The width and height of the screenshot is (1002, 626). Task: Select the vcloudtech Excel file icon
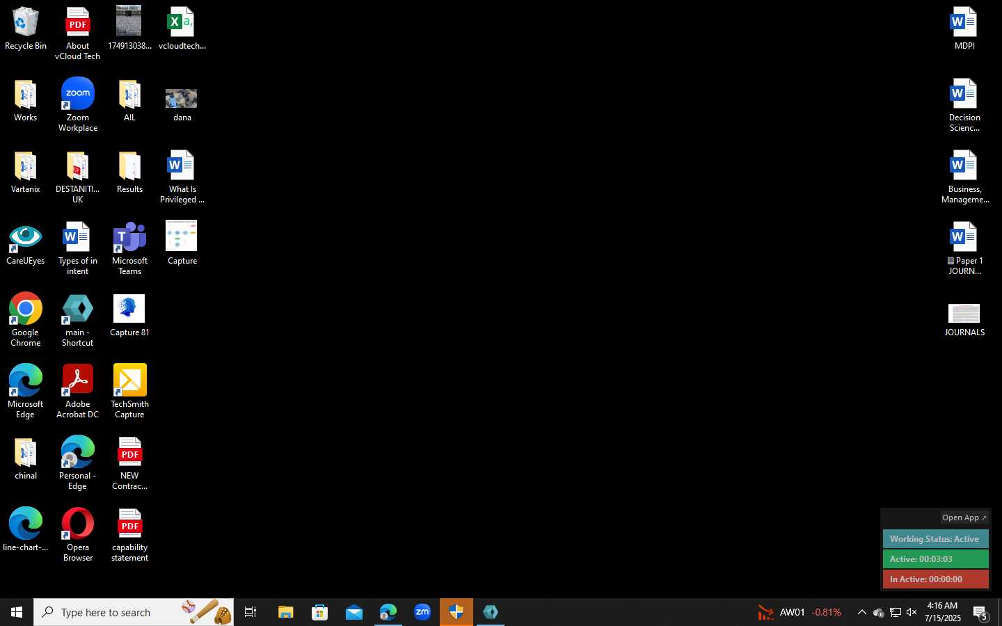coord(182,29)
